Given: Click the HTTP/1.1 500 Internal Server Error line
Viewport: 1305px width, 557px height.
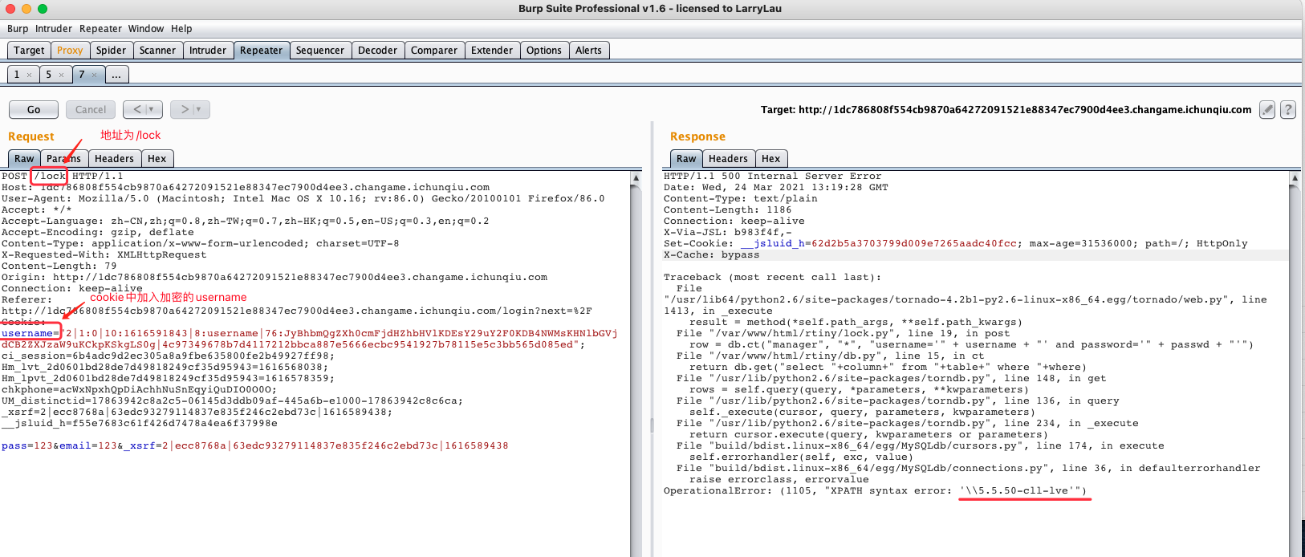Looking at the screenshot, I should pyautogui.click(x=773, y=177).
